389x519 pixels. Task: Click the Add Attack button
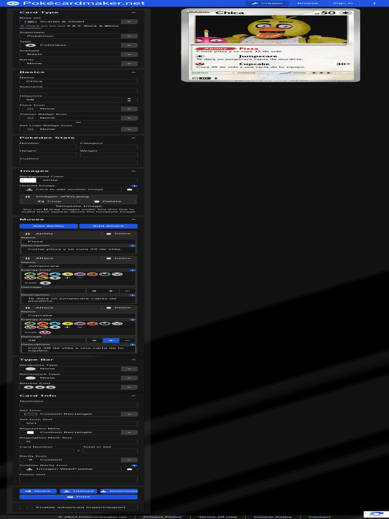point(108,227)
